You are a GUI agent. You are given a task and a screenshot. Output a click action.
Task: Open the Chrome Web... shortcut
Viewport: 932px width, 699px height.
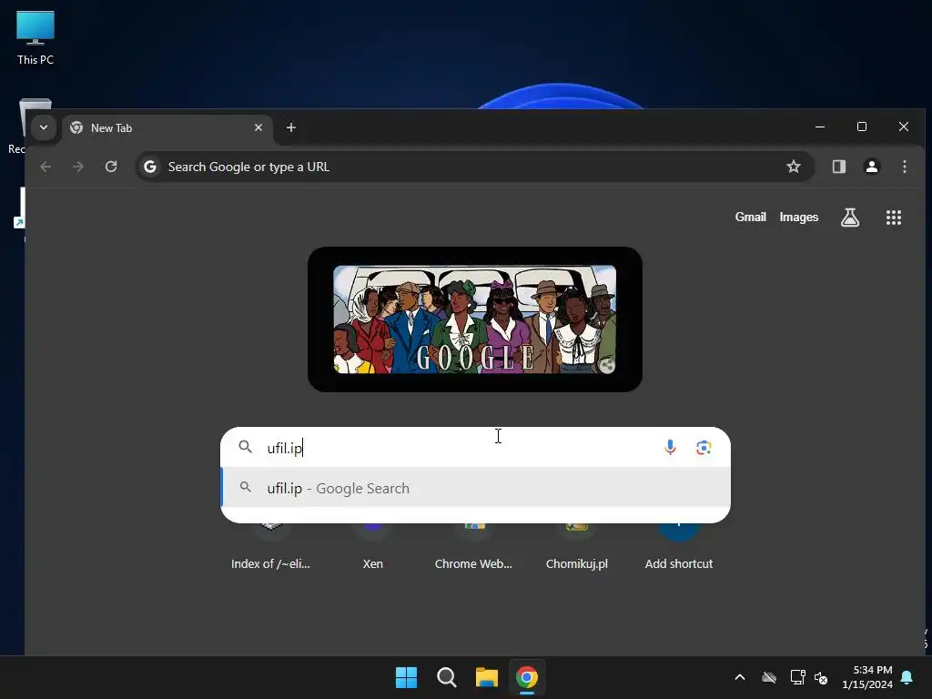tap(473, 545)
